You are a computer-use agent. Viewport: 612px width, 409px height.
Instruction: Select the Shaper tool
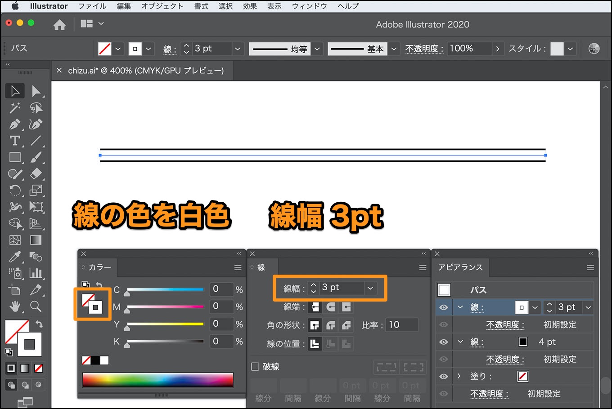(15, 174)
